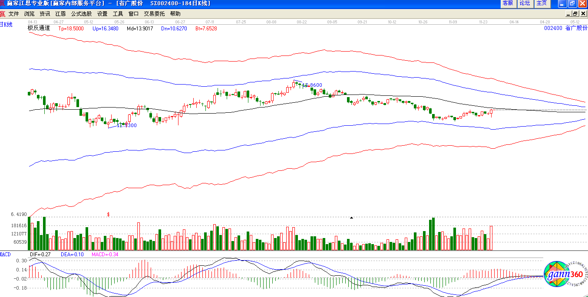Click the 客服 button
Image resolution: width=588 pixels, height=297 pixels.
[x=508, y=3]
